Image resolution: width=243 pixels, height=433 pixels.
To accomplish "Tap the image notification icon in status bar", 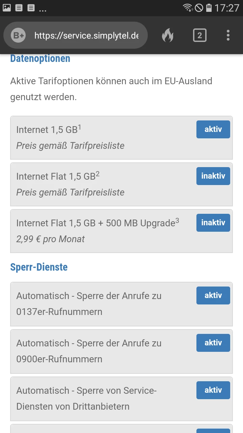I will point(7,7).
